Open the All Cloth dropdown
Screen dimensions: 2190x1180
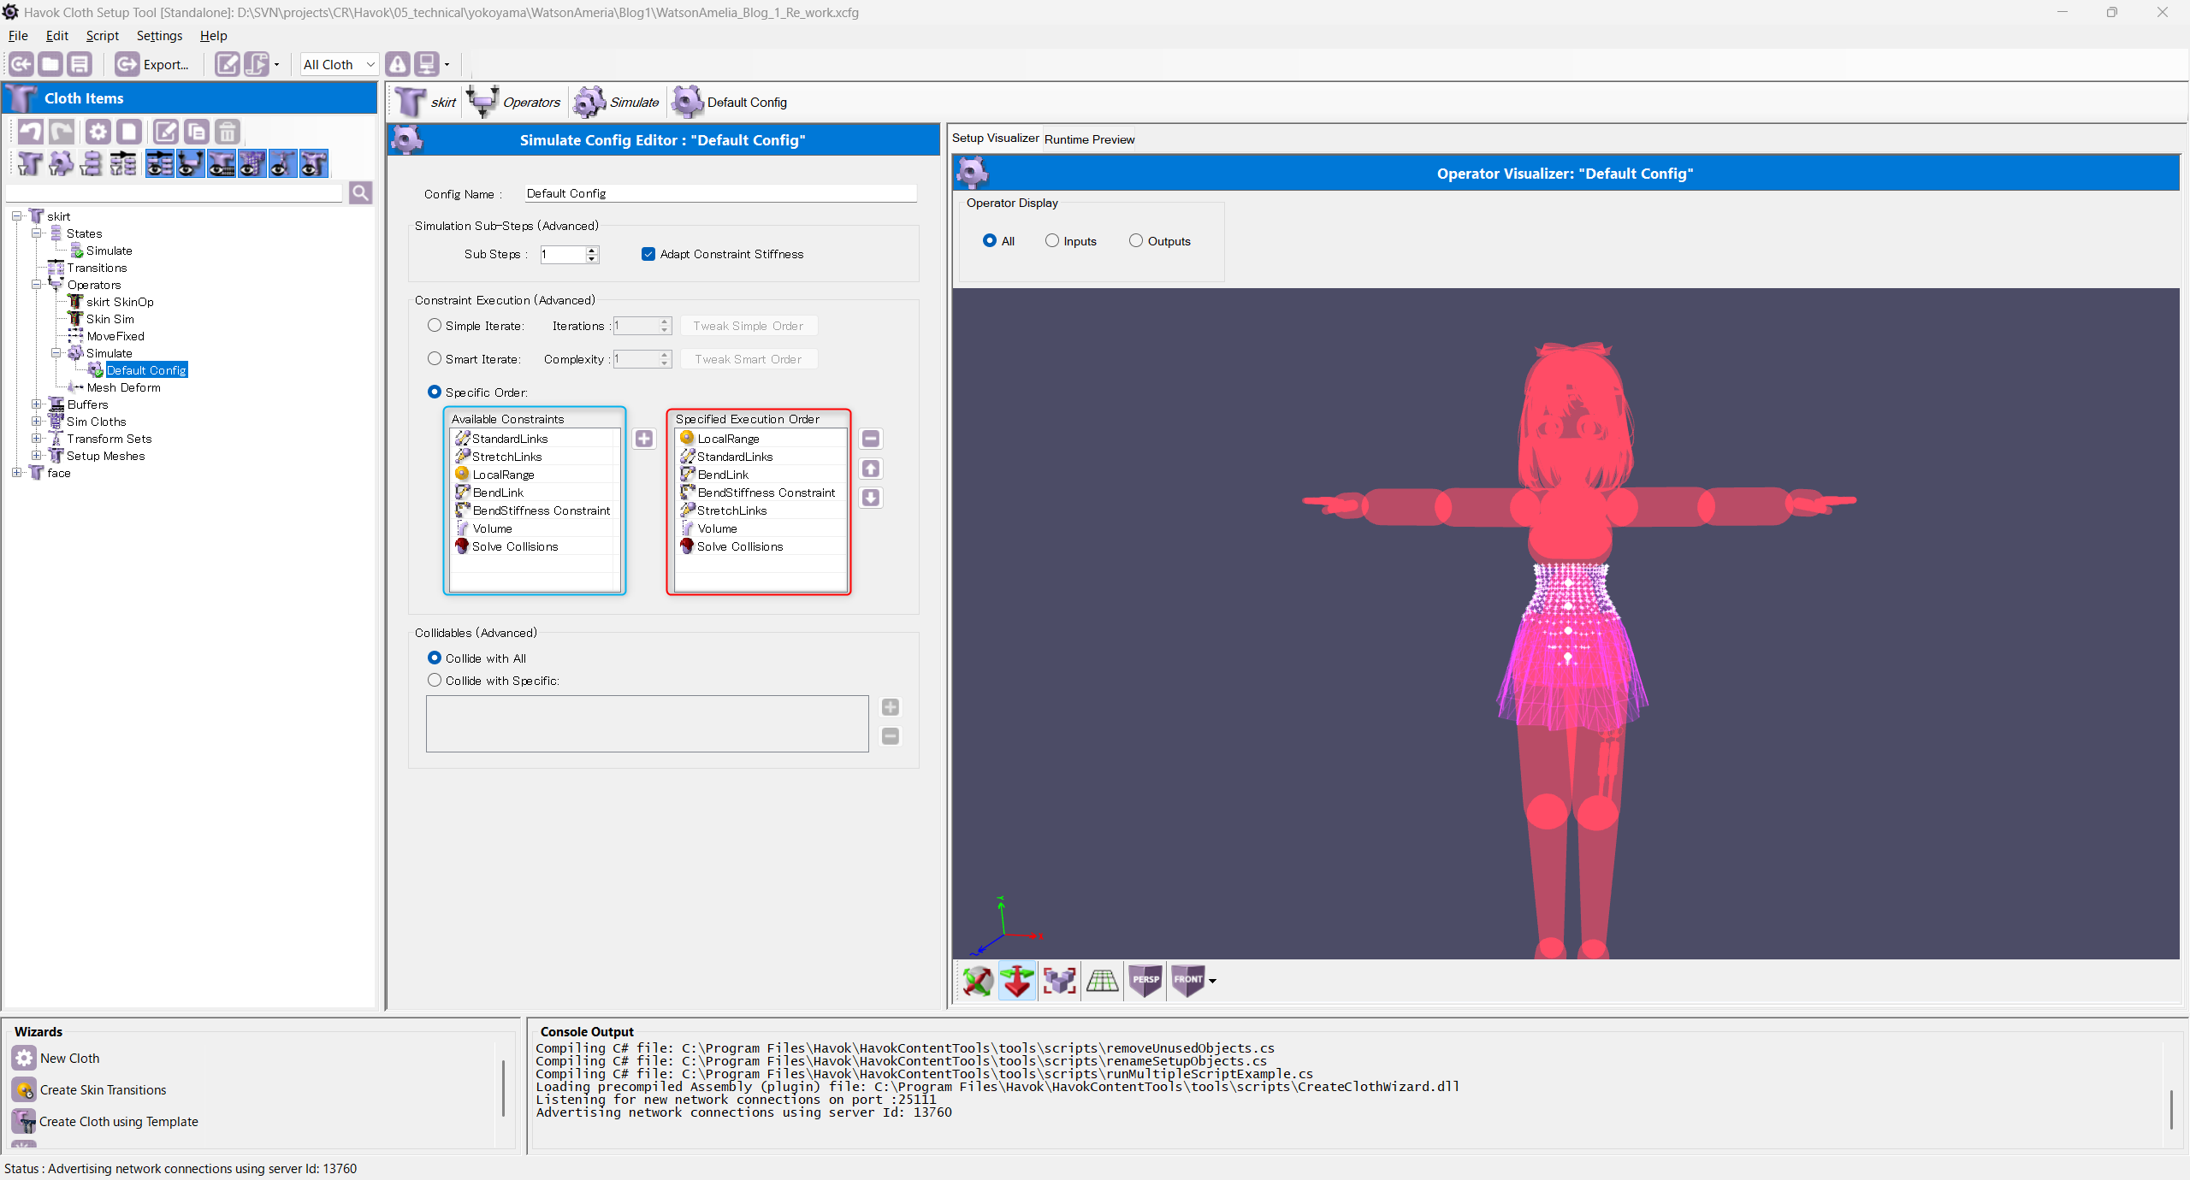point(339,64)
